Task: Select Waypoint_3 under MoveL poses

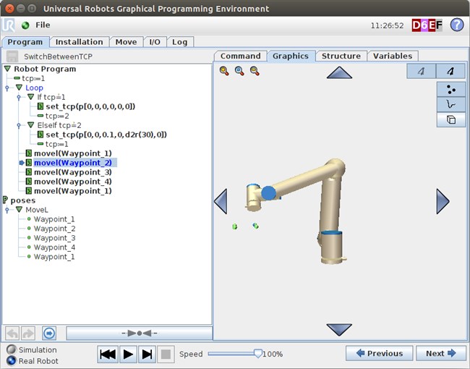Action: tap(54, 238)
